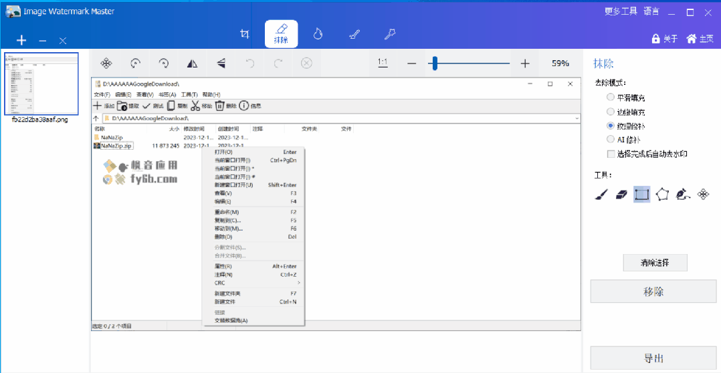This screenshot has height=373, width=721.
Task: Pick the brush tool under 工具
Action: 601,195
